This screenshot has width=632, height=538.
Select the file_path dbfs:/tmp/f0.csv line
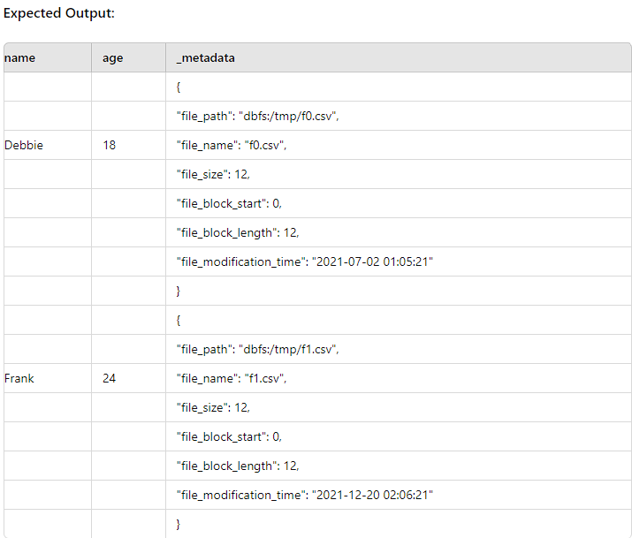pos(257,116)
